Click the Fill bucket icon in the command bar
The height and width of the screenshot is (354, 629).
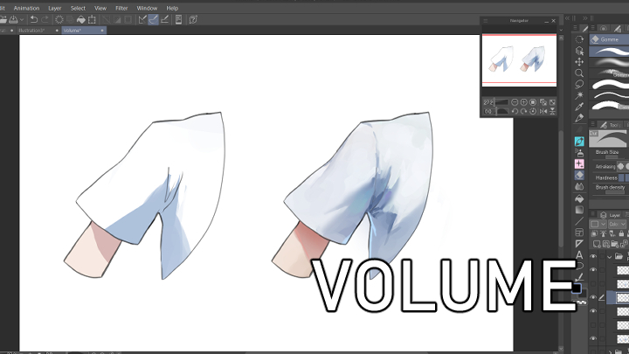click(80, 19)
